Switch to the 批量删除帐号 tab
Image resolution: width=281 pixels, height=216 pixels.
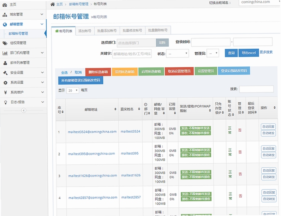click(x=158, y=30)
